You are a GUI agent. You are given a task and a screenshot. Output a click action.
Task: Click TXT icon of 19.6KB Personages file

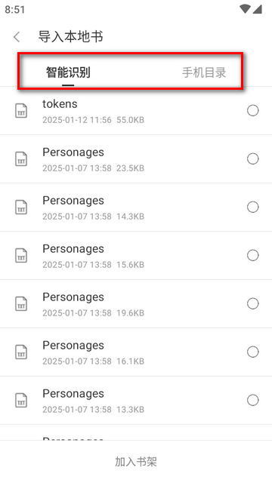(x=21, y=303)
